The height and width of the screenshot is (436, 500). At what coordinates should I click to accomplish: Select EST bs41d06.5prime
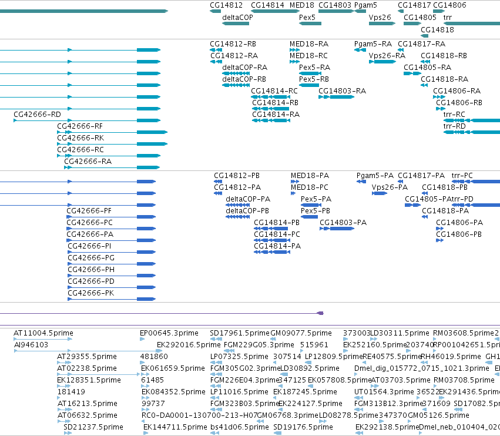pyautogui.click(x=240, y=427)
